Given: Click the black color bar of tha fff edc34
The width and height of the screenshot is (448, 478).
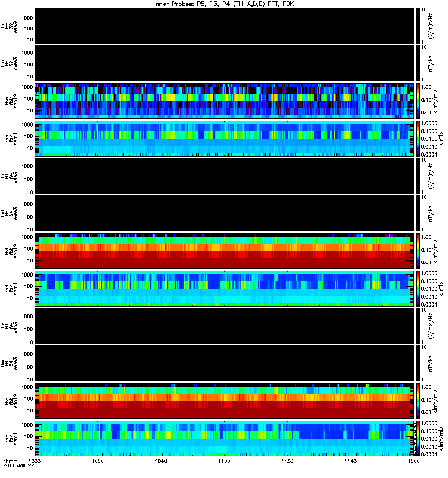Looking at the screenshot, I should point(418,26).
